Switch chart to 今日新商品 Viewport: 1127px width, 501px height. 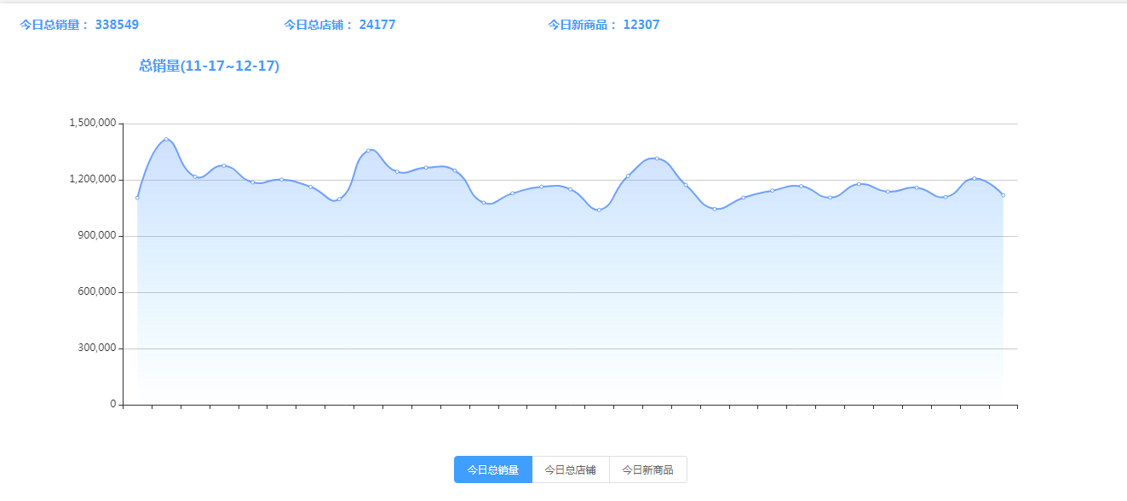coord(647,469)
